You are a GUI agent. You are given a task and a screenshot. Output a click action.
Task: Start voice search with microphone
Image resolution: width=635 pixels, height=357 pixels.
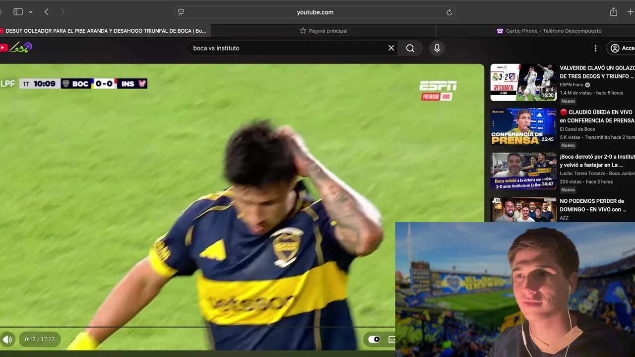click(437, 48)
